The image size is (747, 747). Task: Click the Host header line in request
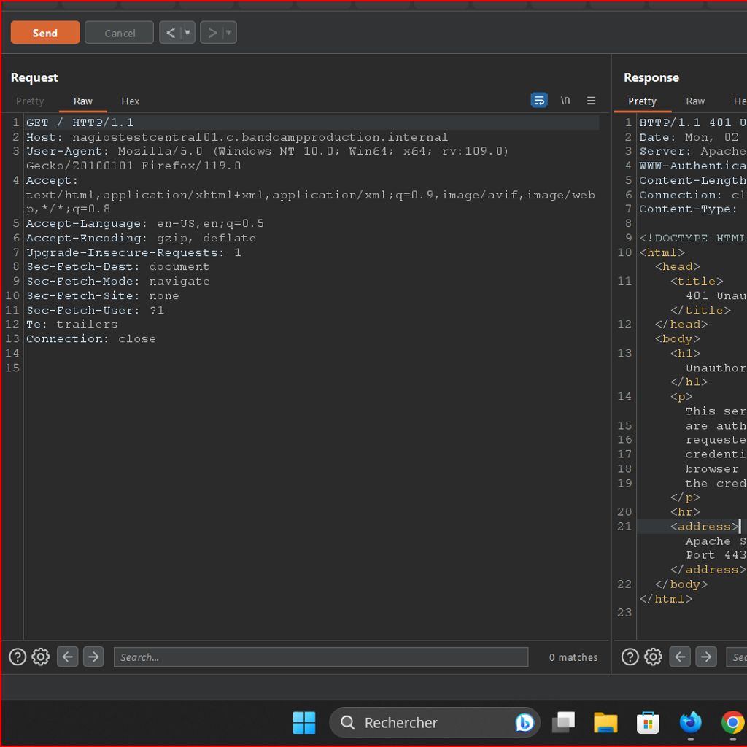(237, 137)
